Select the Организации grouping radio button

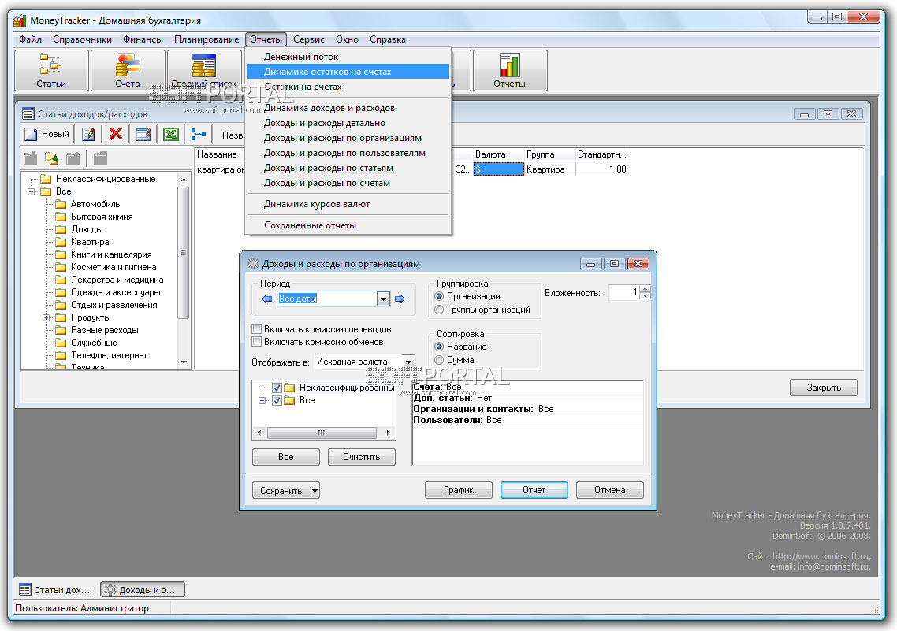pos(439,296)
